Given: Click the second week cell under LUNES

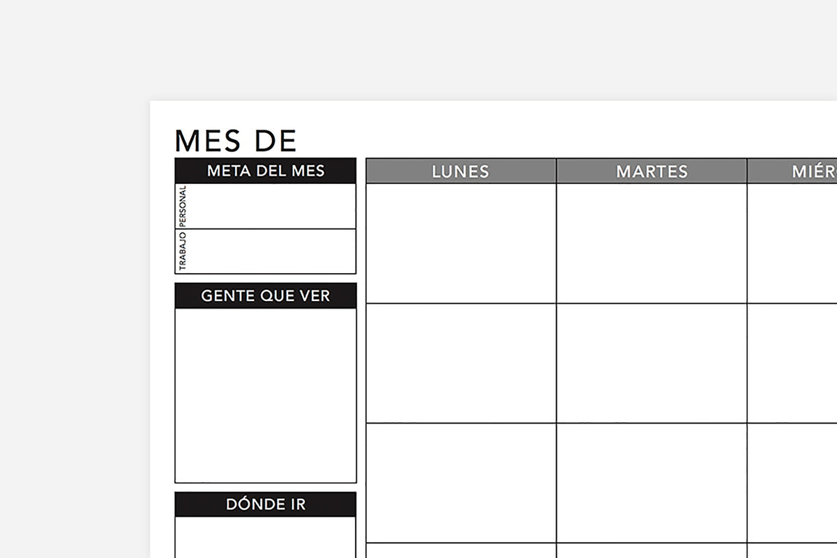Looking at the screenshot, I should (461, 363).
